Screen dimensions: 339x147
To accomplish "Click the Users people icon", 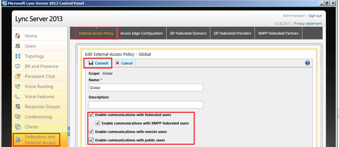I will click(18, 46).
